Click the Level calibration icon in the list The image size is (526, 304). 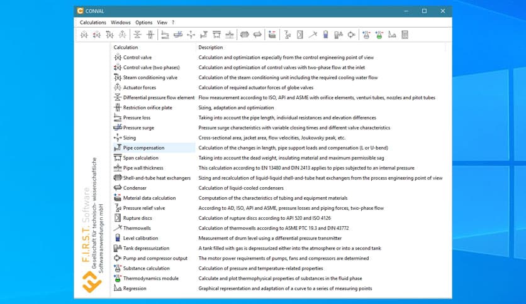[118, 238]
